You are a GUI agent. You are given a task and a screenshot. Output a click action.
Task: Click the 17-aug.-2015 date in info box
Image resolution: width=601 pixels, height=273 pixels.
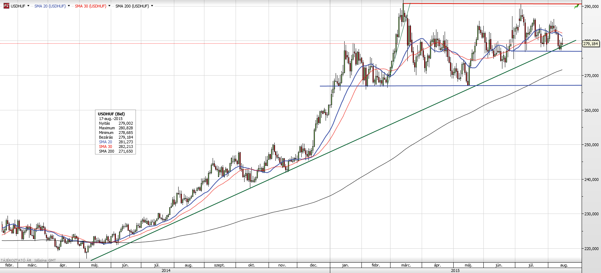111,119
